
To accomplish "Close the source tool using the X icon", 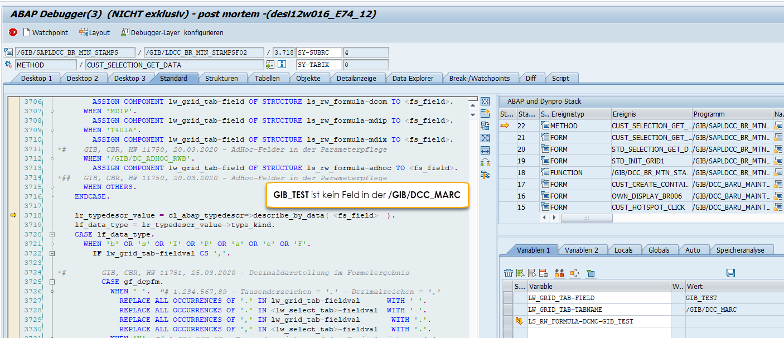I will [485, 102].
